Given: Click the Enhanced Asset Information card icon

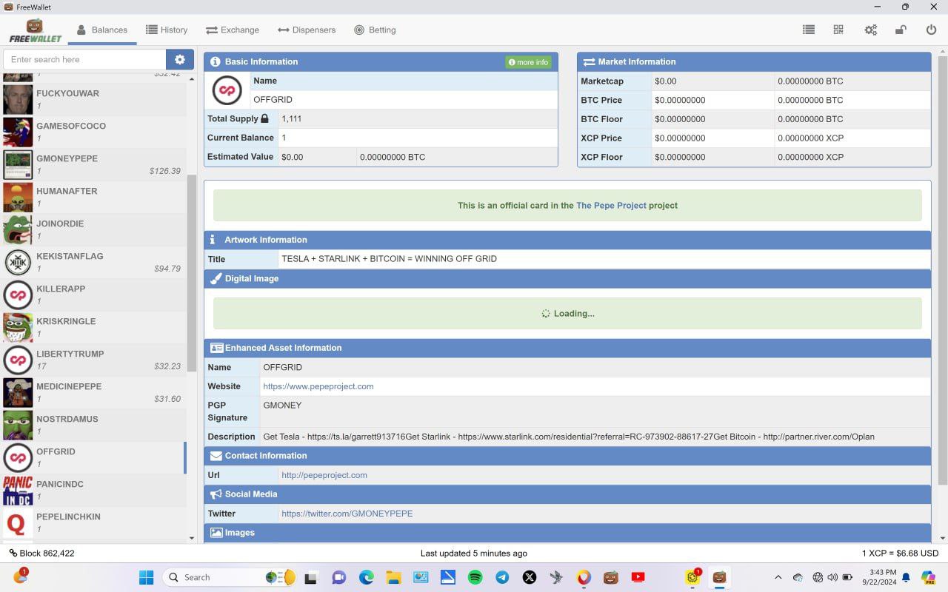Looking at the screenshot, I should coord(216,348).
